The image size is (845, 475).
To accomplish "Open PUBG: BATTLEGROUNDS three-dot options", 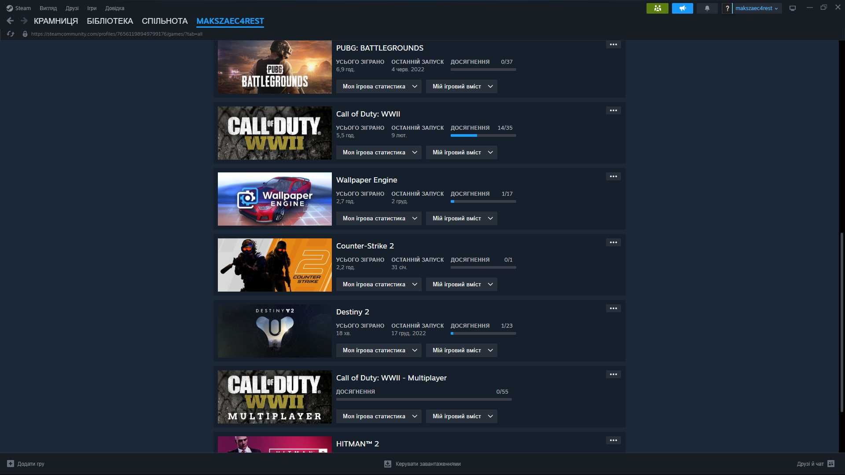I will point(614,44).
